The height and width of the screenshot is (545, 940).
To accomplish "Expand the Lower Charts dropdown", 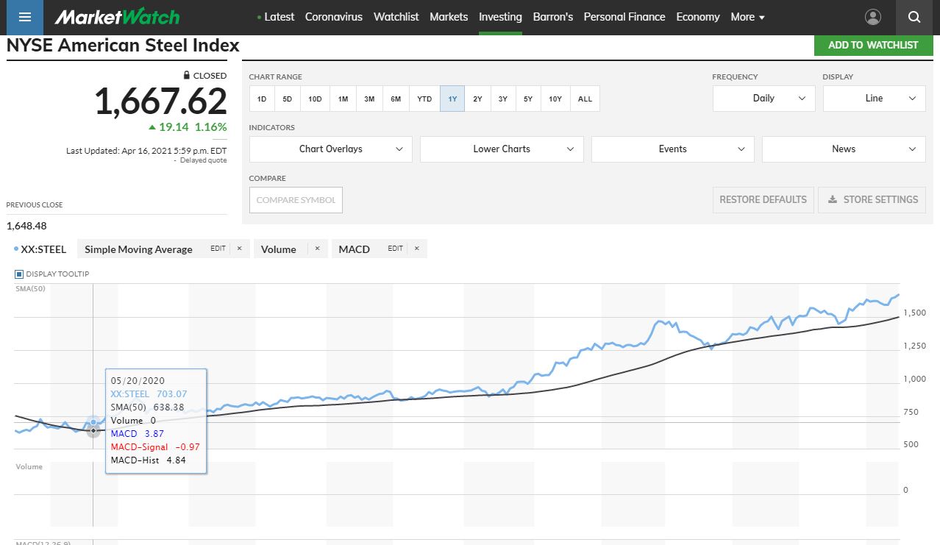I will pyautogui.click(x=502, y=149).
